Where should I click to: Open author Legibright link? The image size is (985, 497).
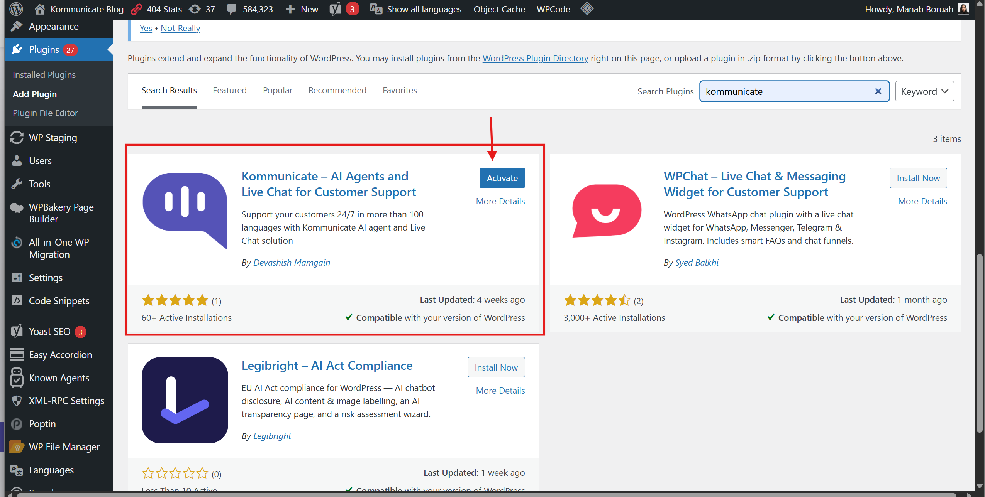coord(272,436)
